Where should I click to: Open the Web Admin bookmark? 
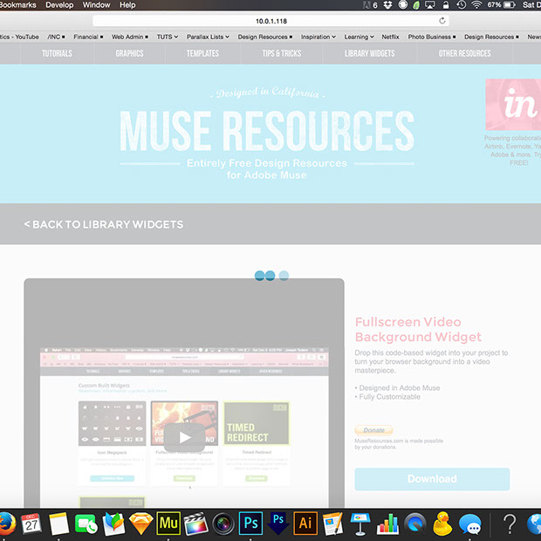click(130, 37)
